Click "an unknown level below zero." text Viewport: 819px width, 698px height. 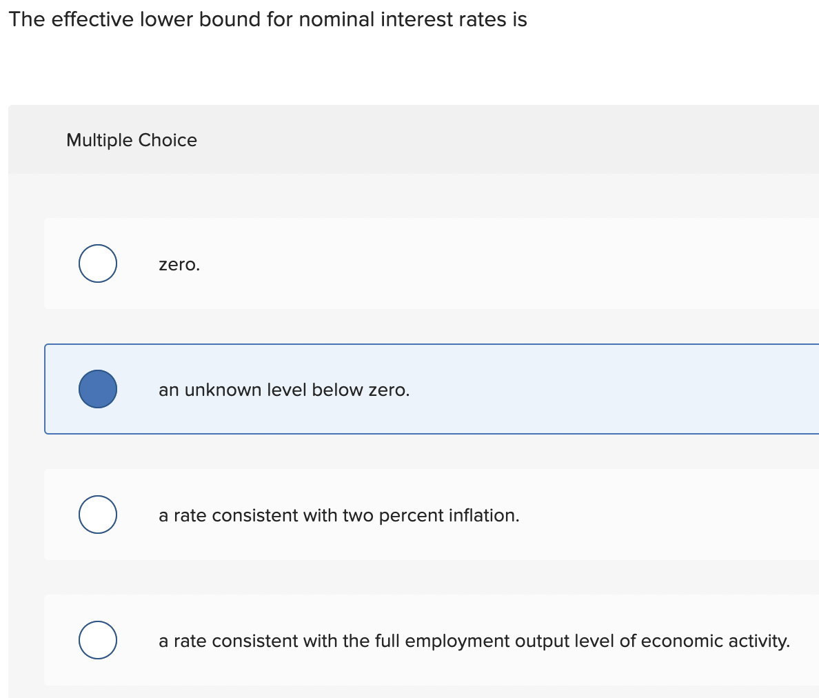point(284,390)
